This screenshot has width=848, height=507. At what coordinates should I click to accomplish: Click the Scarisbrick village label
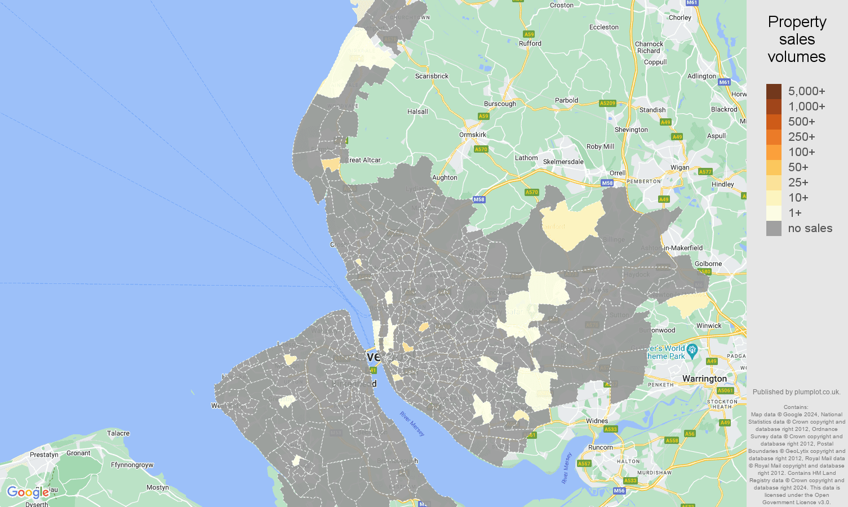(432, 76)
